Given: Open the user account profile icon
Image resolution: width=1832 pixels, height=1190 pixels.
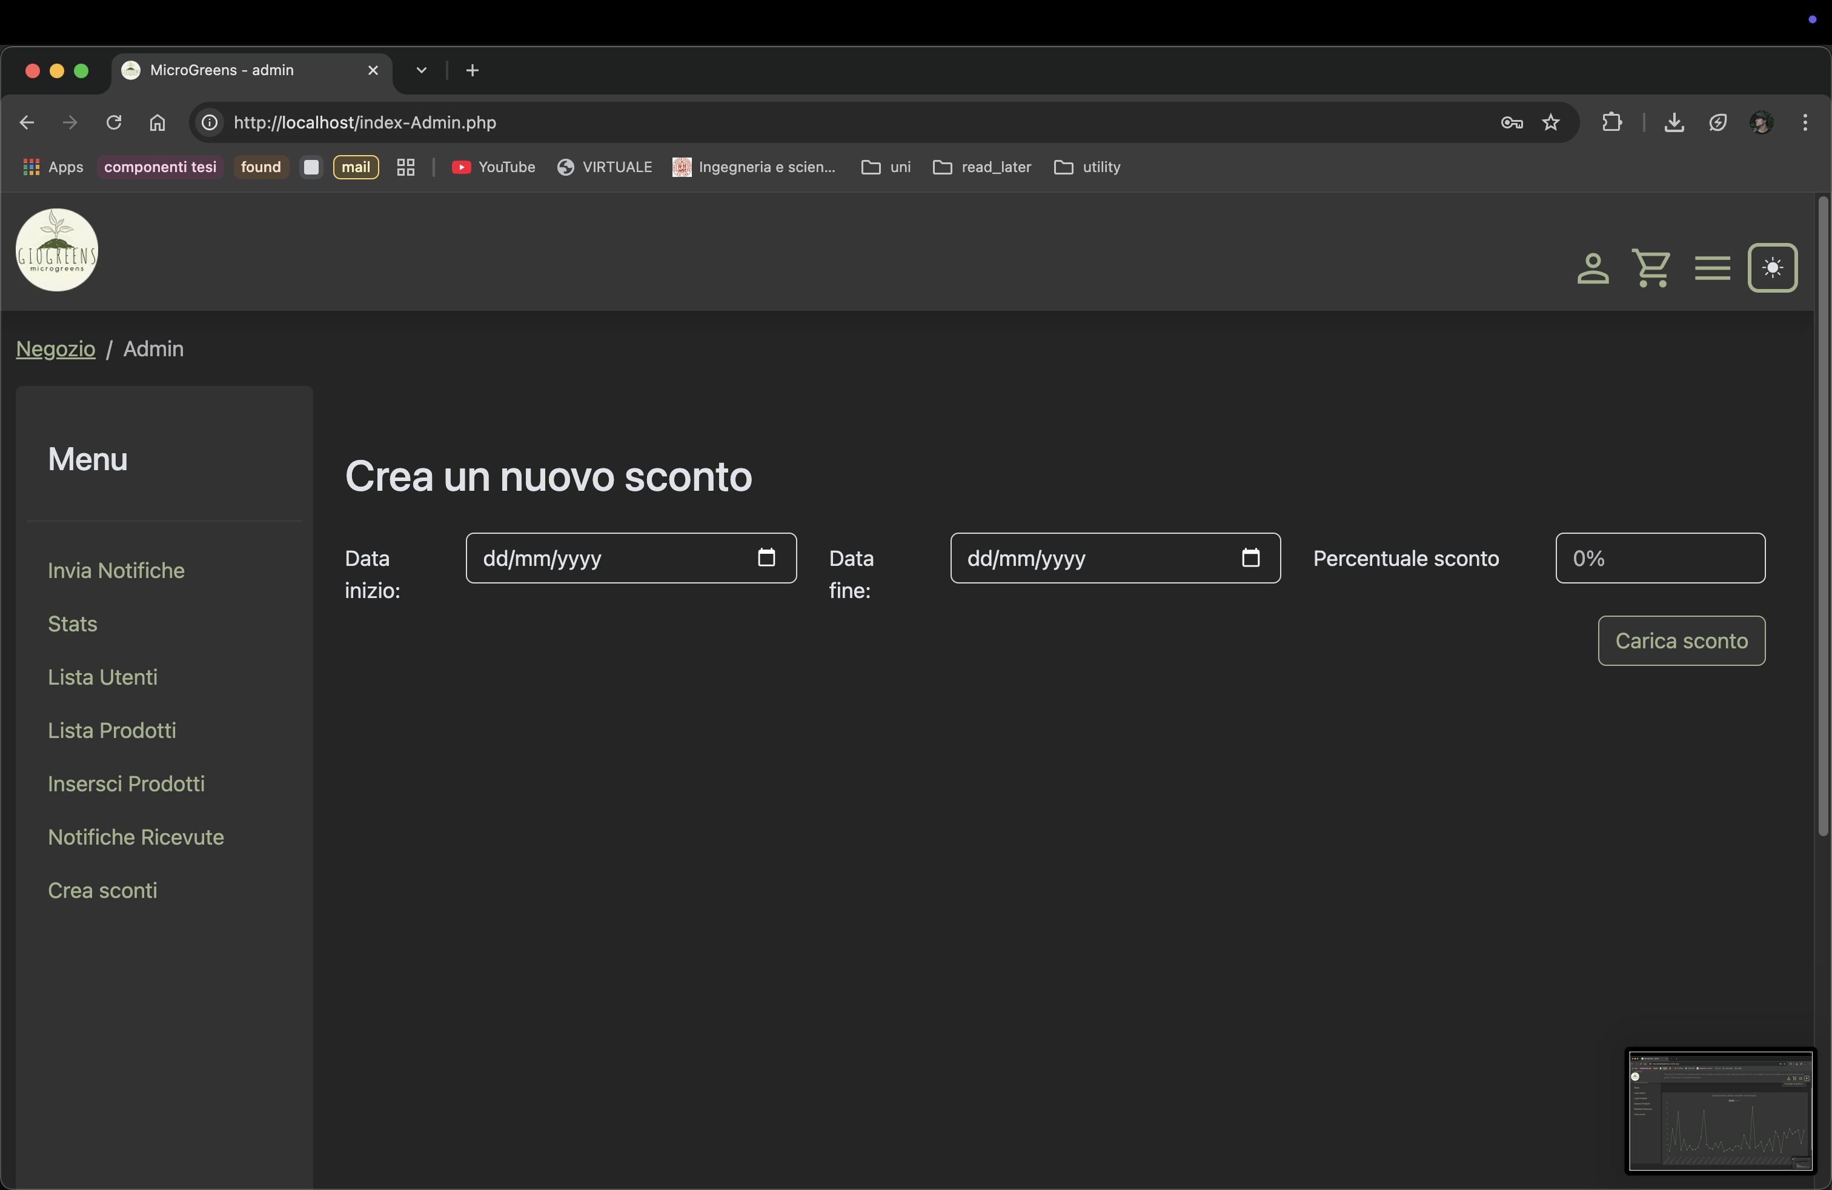Looking at the screenshot, I should click(1592, 268).
